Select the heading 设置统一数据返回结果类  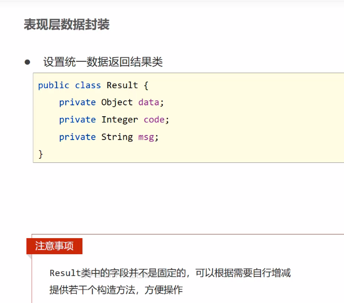tap(103, 62)
